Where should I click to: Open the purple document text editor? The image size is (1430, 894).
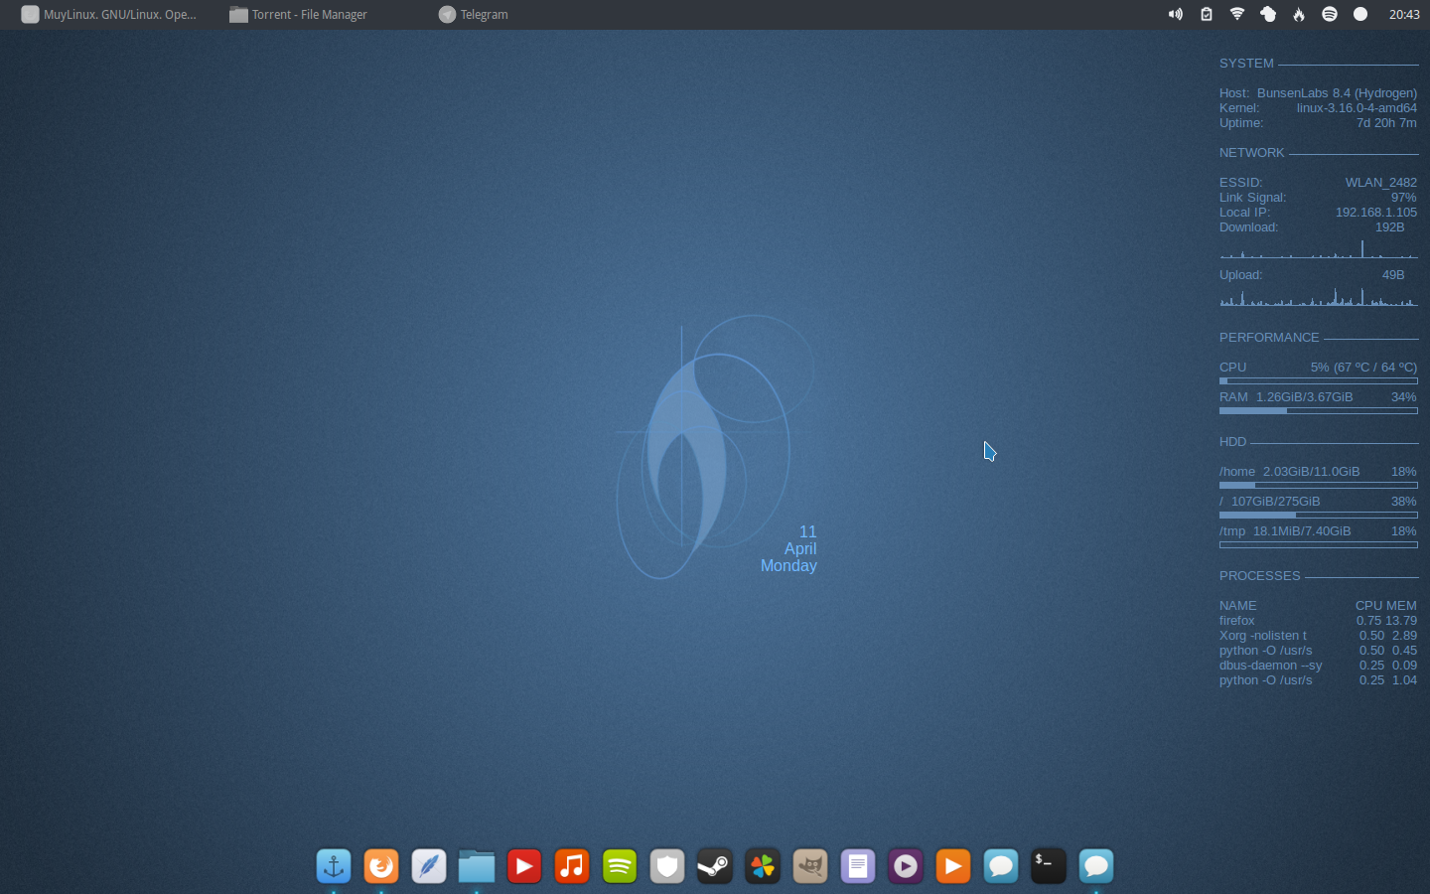[858, 866]
